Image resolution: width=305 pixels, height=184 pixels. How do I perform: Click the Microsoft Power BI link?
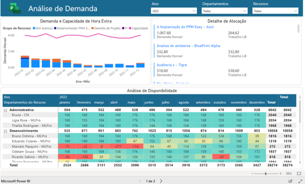pos(15,181)
